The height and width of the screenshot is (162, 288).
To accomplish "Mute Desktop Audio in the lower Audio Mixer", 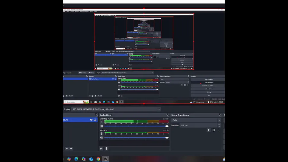I will coord(101,126).
